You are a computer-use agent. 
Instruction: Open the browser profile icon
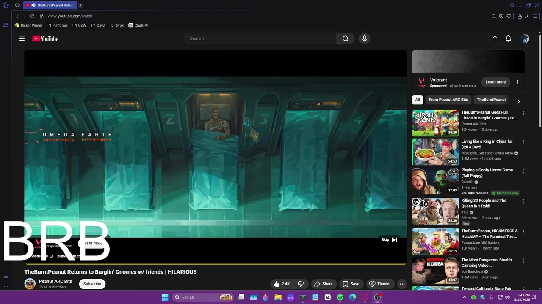520,16
